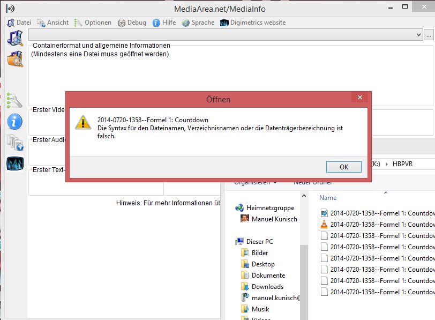Click the browse ellipsis button

tap(429, 35)
